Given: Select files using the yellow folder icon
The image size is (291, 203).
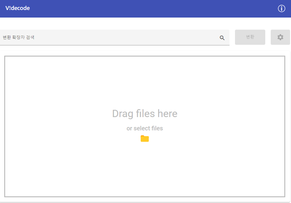Looking at the screenshot, I should click(145, 139).
